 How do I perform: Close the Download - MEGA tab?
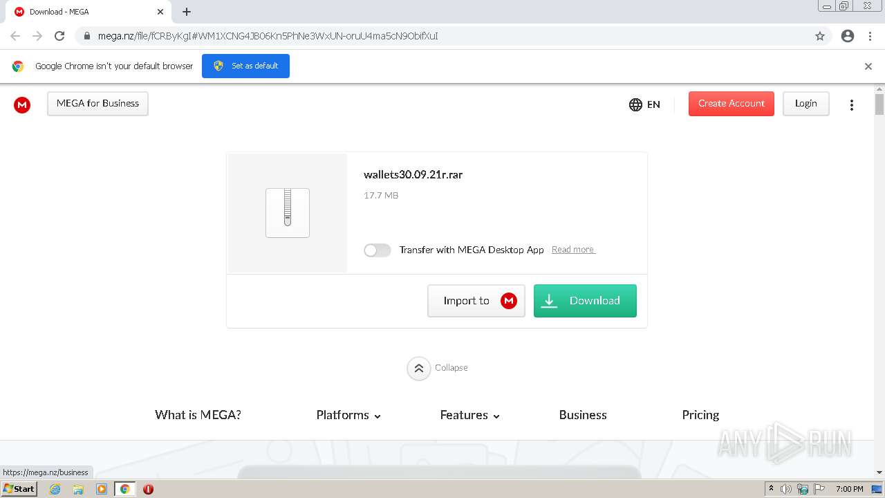tap(160, 12)
